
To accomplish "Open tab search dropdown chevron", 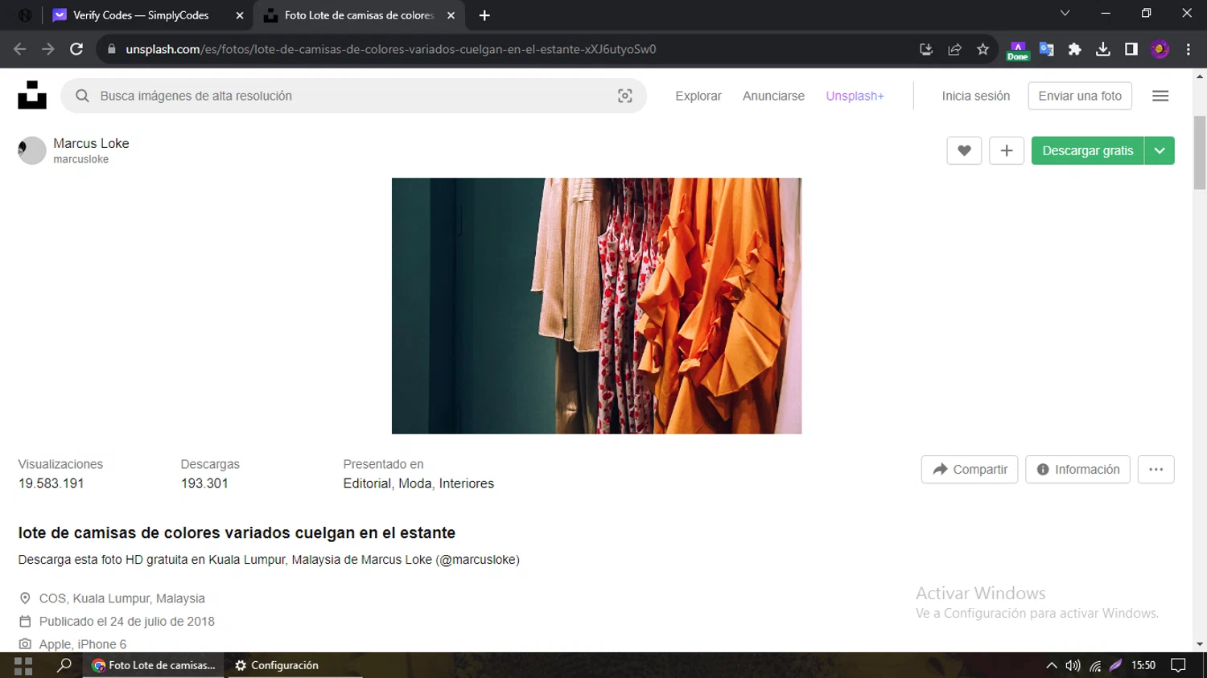I will pos(1065,14).
